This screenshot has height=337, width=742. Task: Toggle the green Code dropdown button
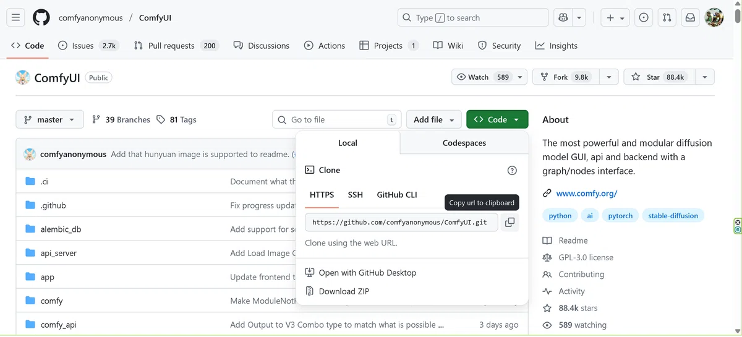[497, 120]
